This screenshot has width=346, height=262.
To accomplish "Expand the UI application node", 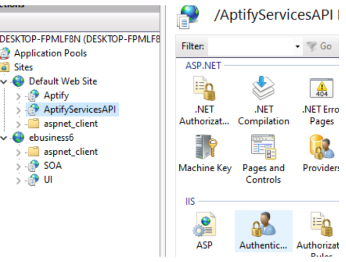I will [18, 181].
